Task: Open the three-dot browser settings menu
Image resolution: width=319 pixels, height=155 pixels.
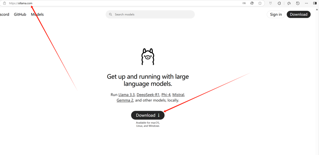Action: tap(307, 3)
